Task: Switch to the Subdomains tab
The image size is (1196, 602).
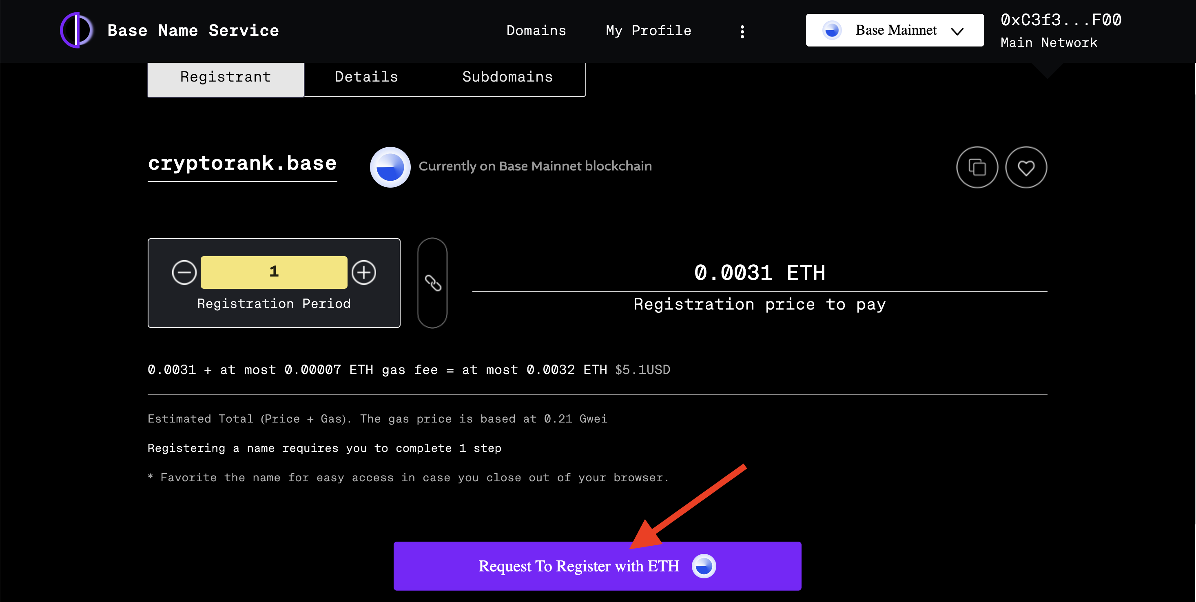Action: pyautogui.click(x=507, y=77)
